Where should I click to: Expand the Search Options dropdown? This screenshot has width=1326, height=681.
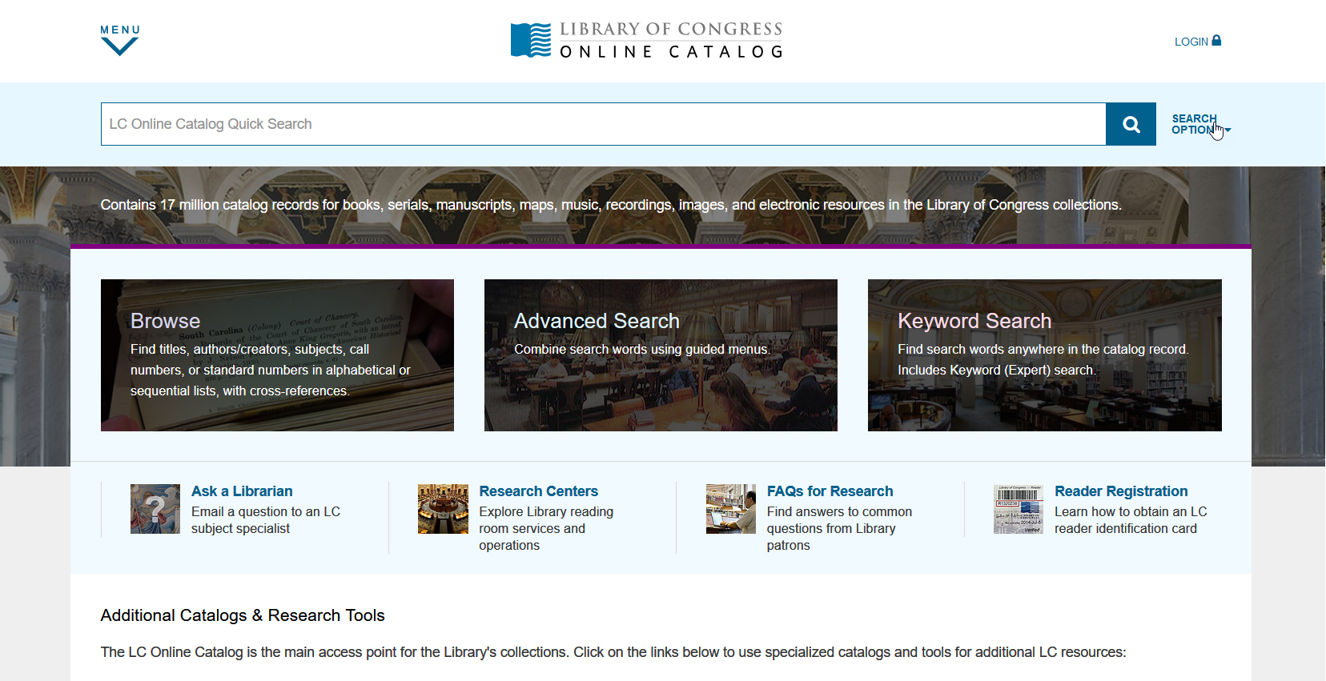1199,124
